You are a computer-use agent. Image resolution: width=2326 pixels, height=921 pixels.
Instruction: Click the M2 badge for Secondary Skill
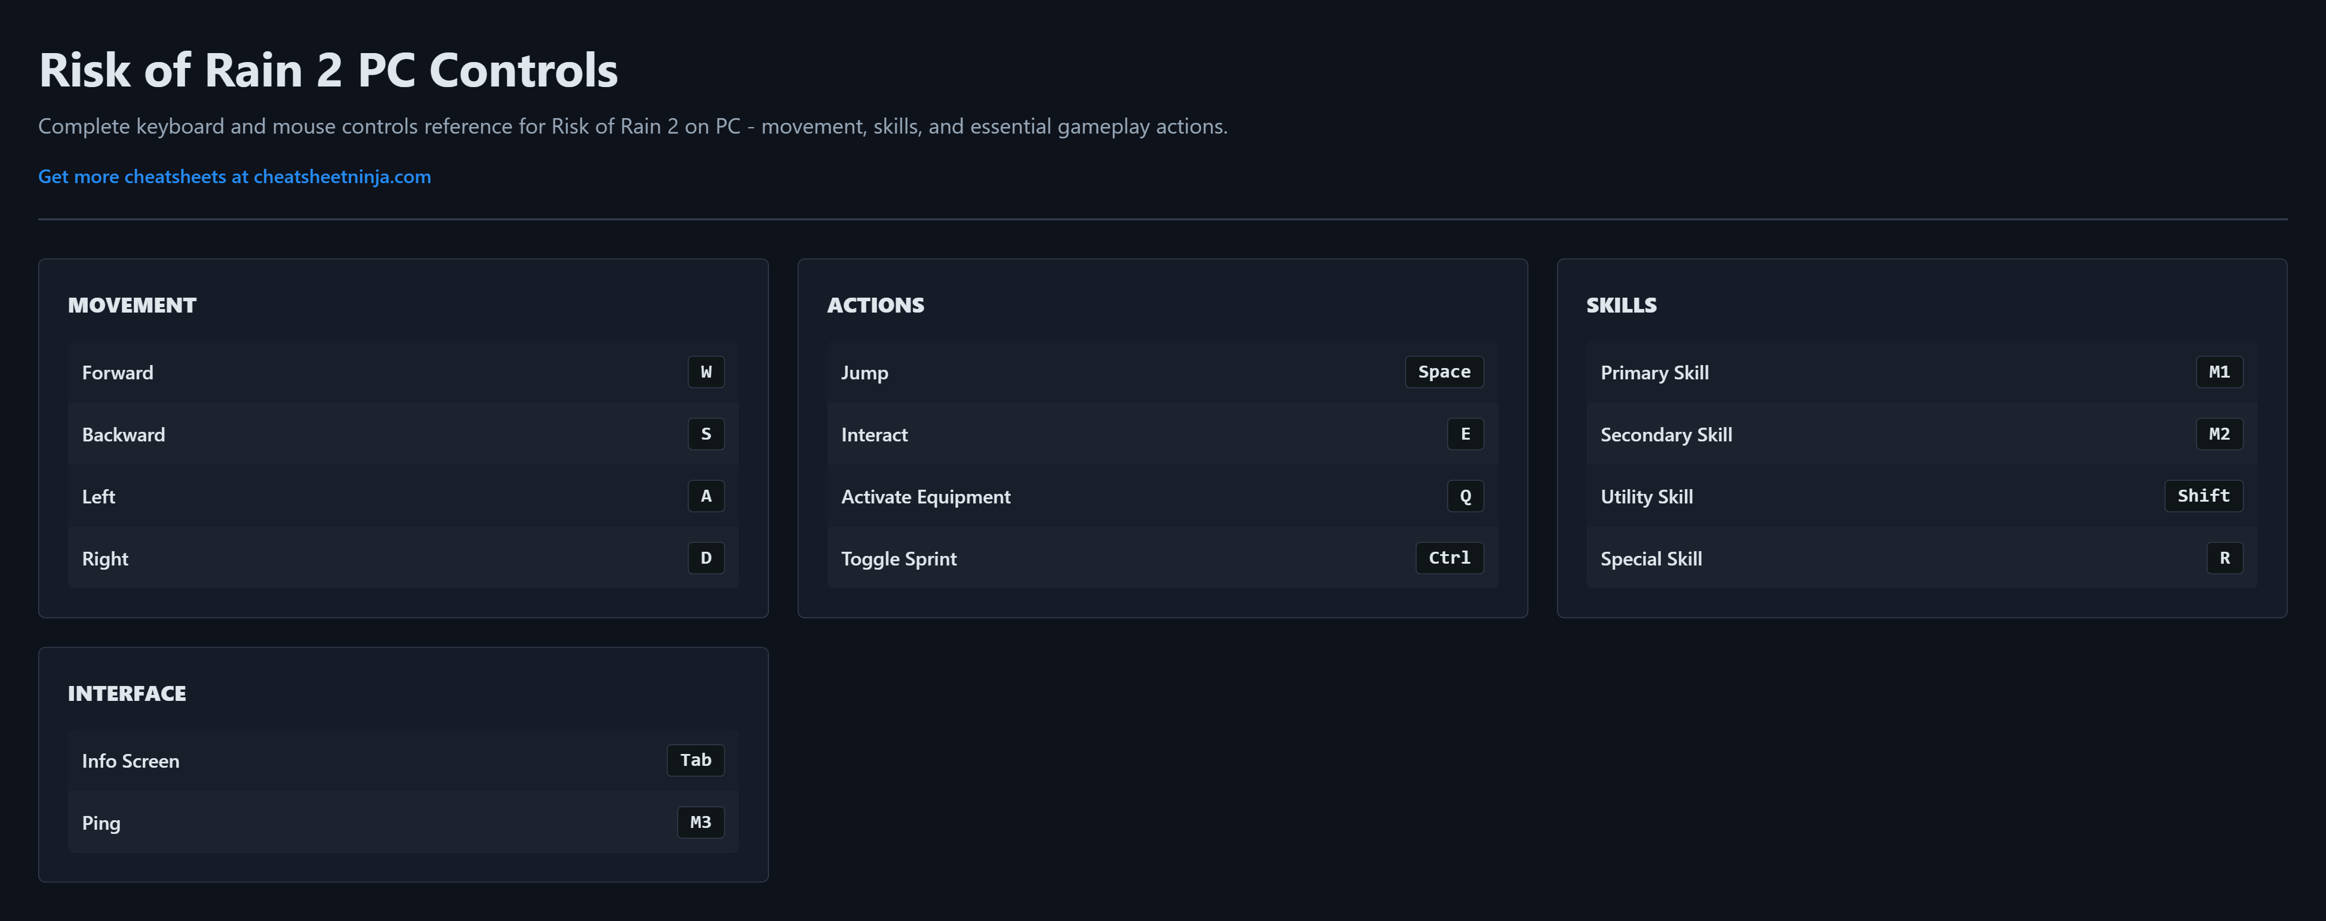pyautogui.click(x=2219, y=434)
